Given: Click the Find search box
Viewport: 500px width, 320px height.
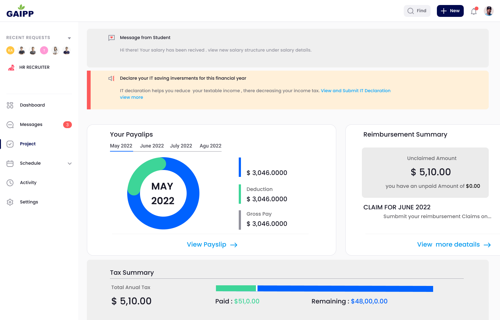Looking at the screenshot, I should (417, 11).
